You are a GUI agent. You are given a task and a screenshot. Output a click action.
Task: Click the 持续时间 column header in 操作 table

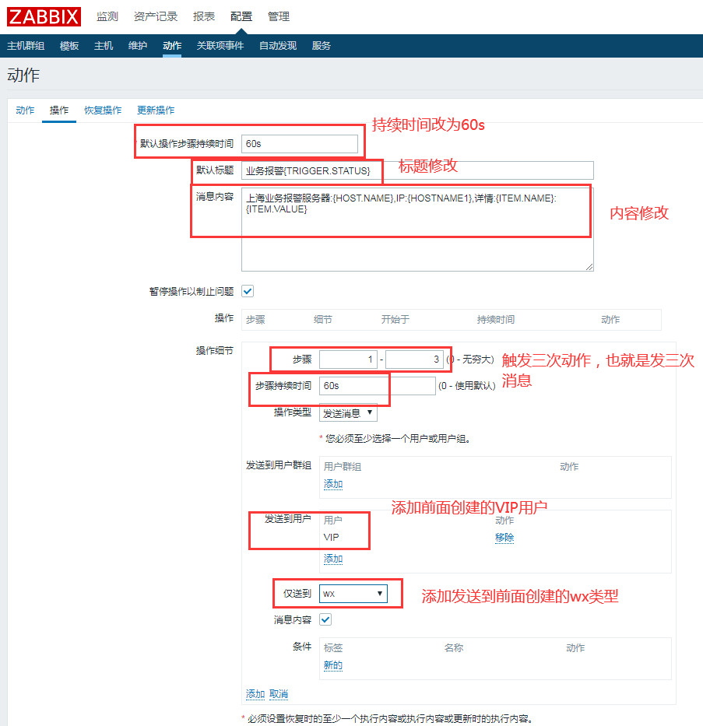pyautogui.click(x=496, y=320)
